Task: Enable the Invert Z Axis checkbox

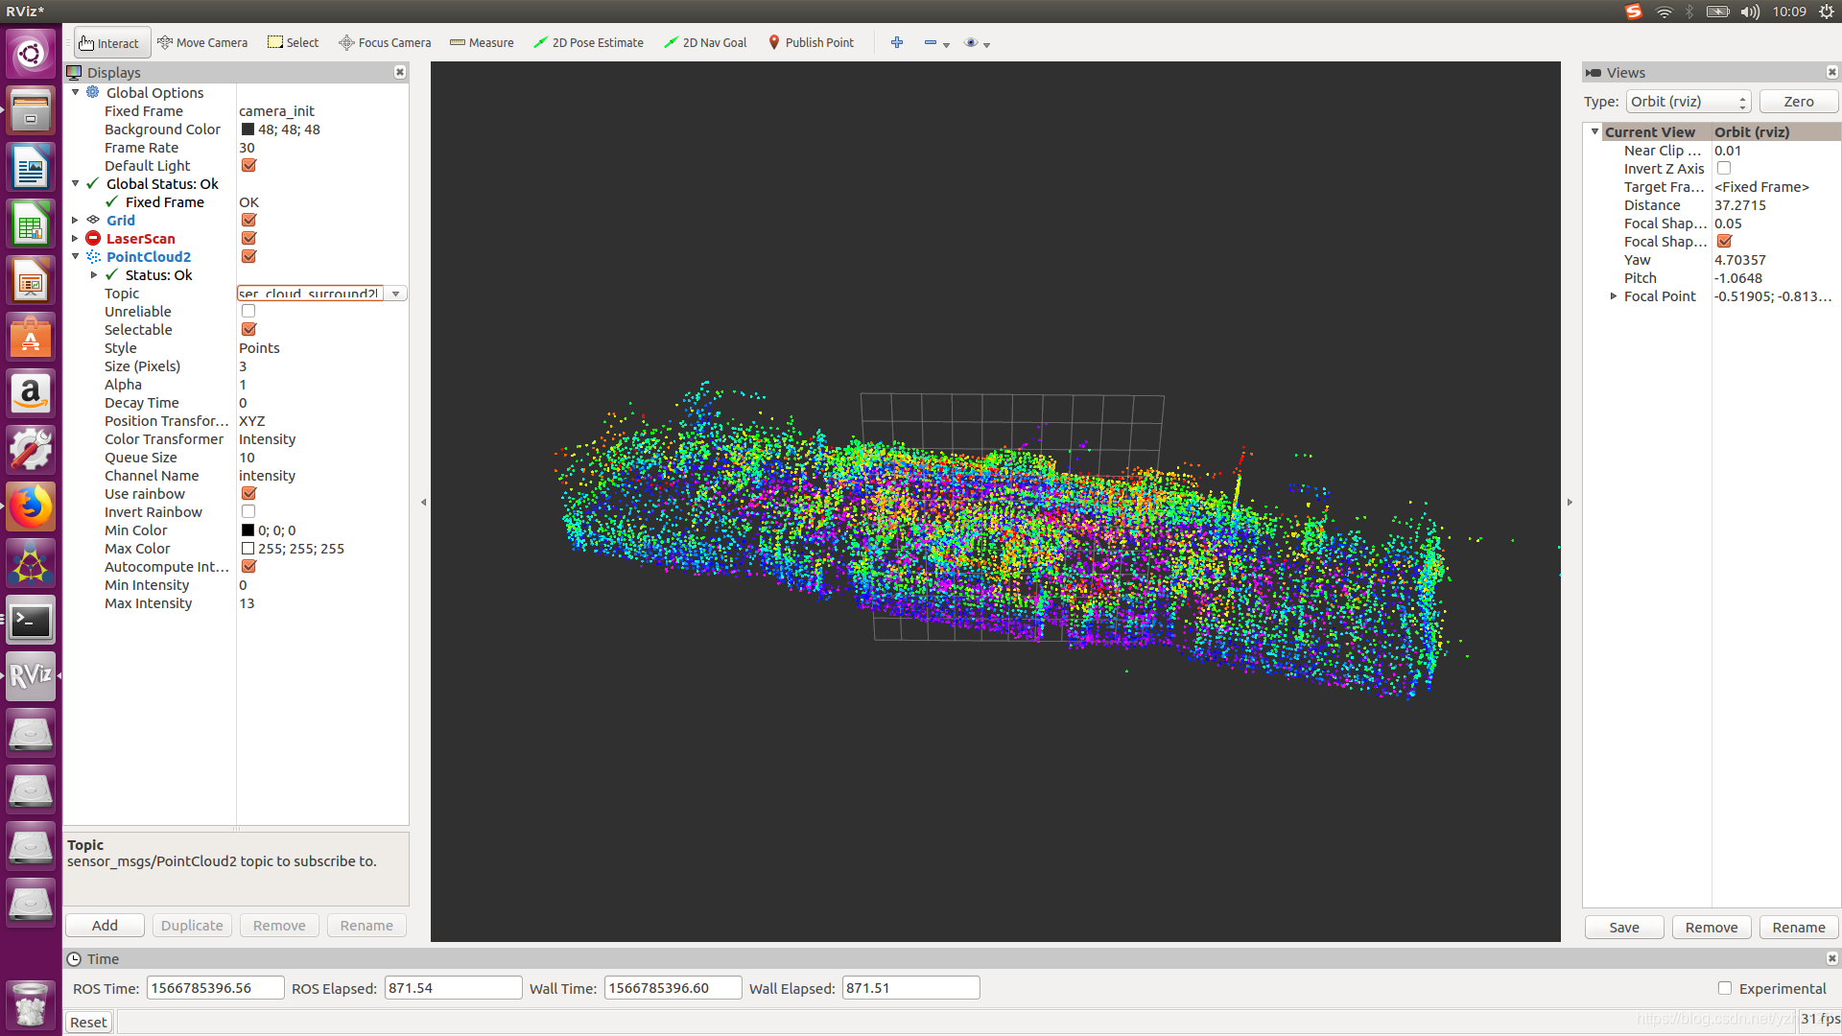Action: 1724,169
